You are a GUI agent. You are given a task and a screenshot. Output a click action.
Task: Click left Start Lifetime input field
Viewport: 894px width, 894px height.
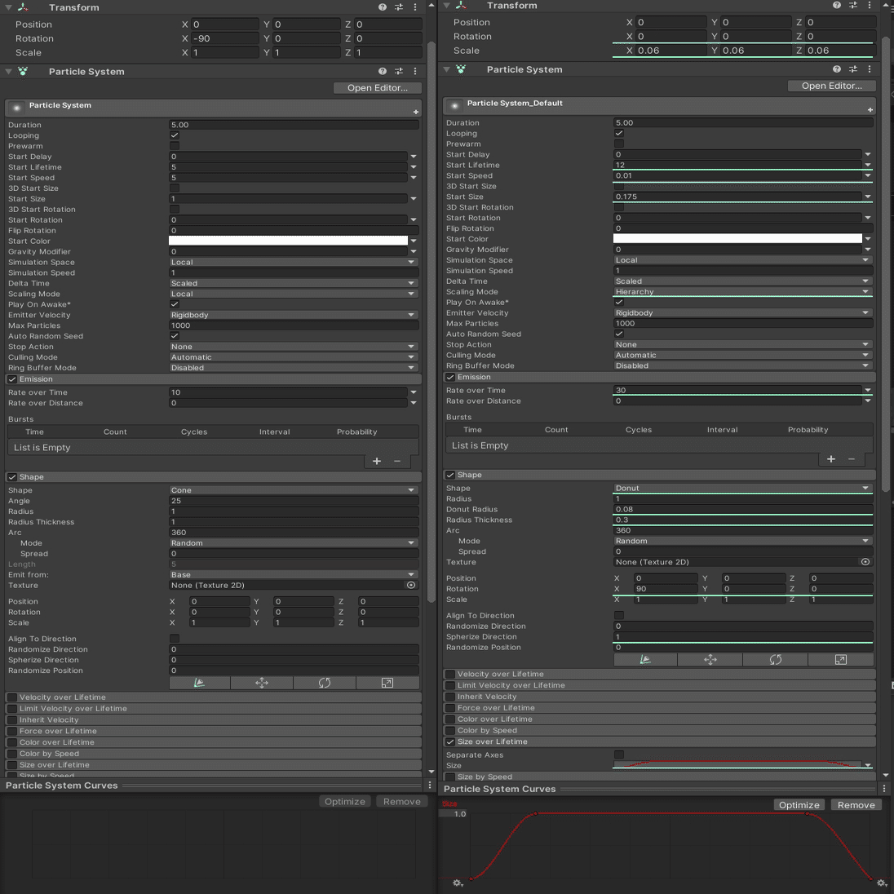[288, 167]
